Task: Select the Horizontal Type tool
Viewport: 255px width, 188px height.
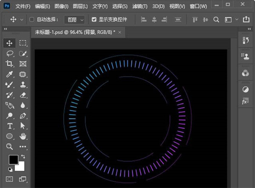Action: point(10,126)
